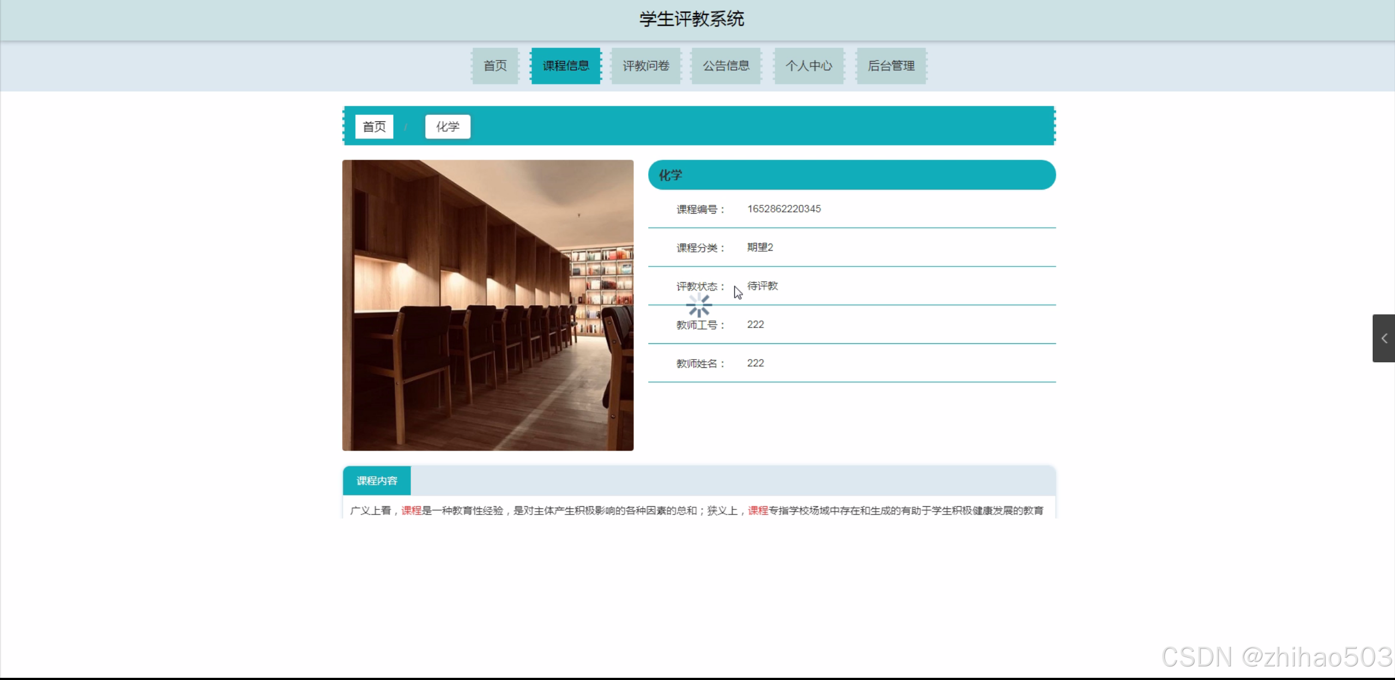Click the second red 课程 highlighted word
Image resolution: width=1395 pixels, height=680 pixels.
[757, 511]
